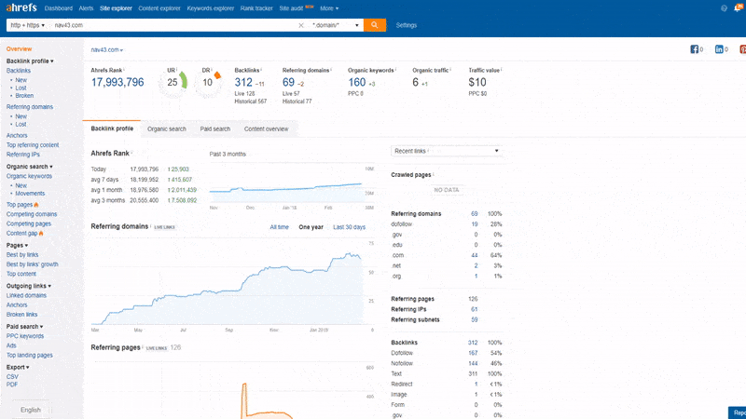Expand the Recent links dropdown
Viewport: 746px width, 419px height.
447,151
